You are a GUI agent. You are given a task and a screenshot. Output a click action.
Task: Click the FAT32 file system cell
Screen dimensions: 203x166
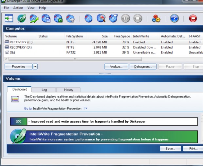[71, 52]
